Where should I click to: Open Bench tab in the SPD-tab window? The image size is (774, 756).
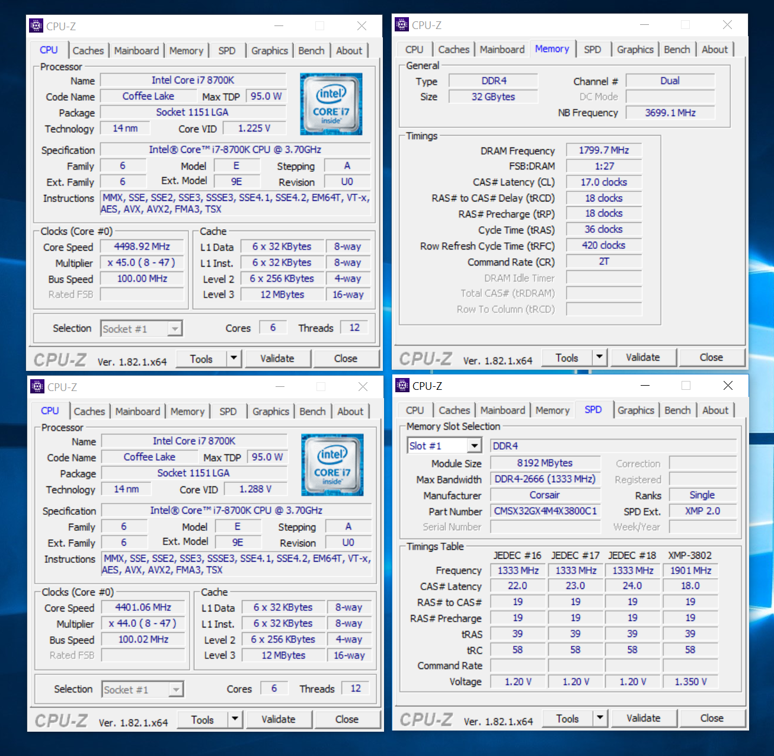[x=677, y=410]
